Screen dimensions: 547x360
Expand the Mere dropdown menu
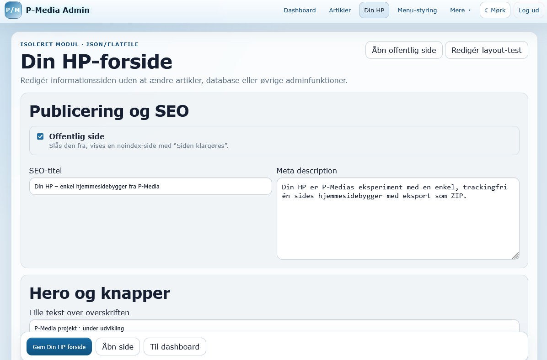460,10
